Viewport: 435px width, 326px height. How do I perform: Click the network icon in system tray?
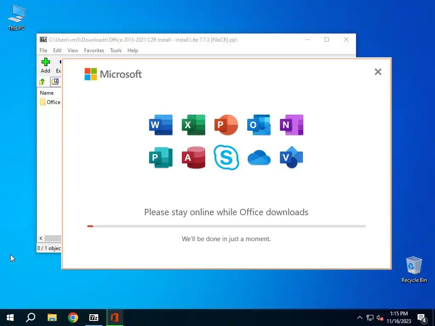tap(370, 318)
